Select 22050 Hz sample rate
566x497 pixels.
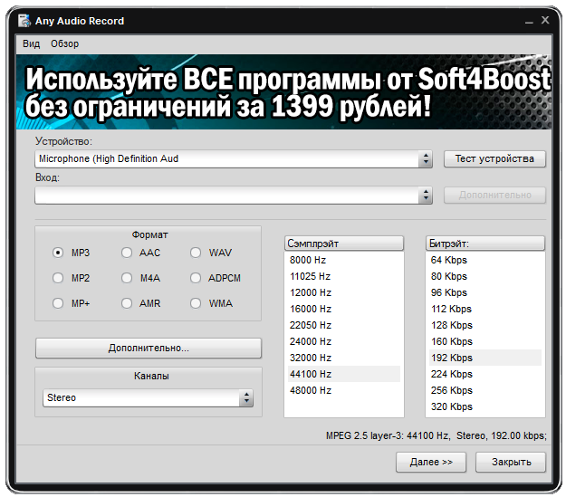pos(344,325)
